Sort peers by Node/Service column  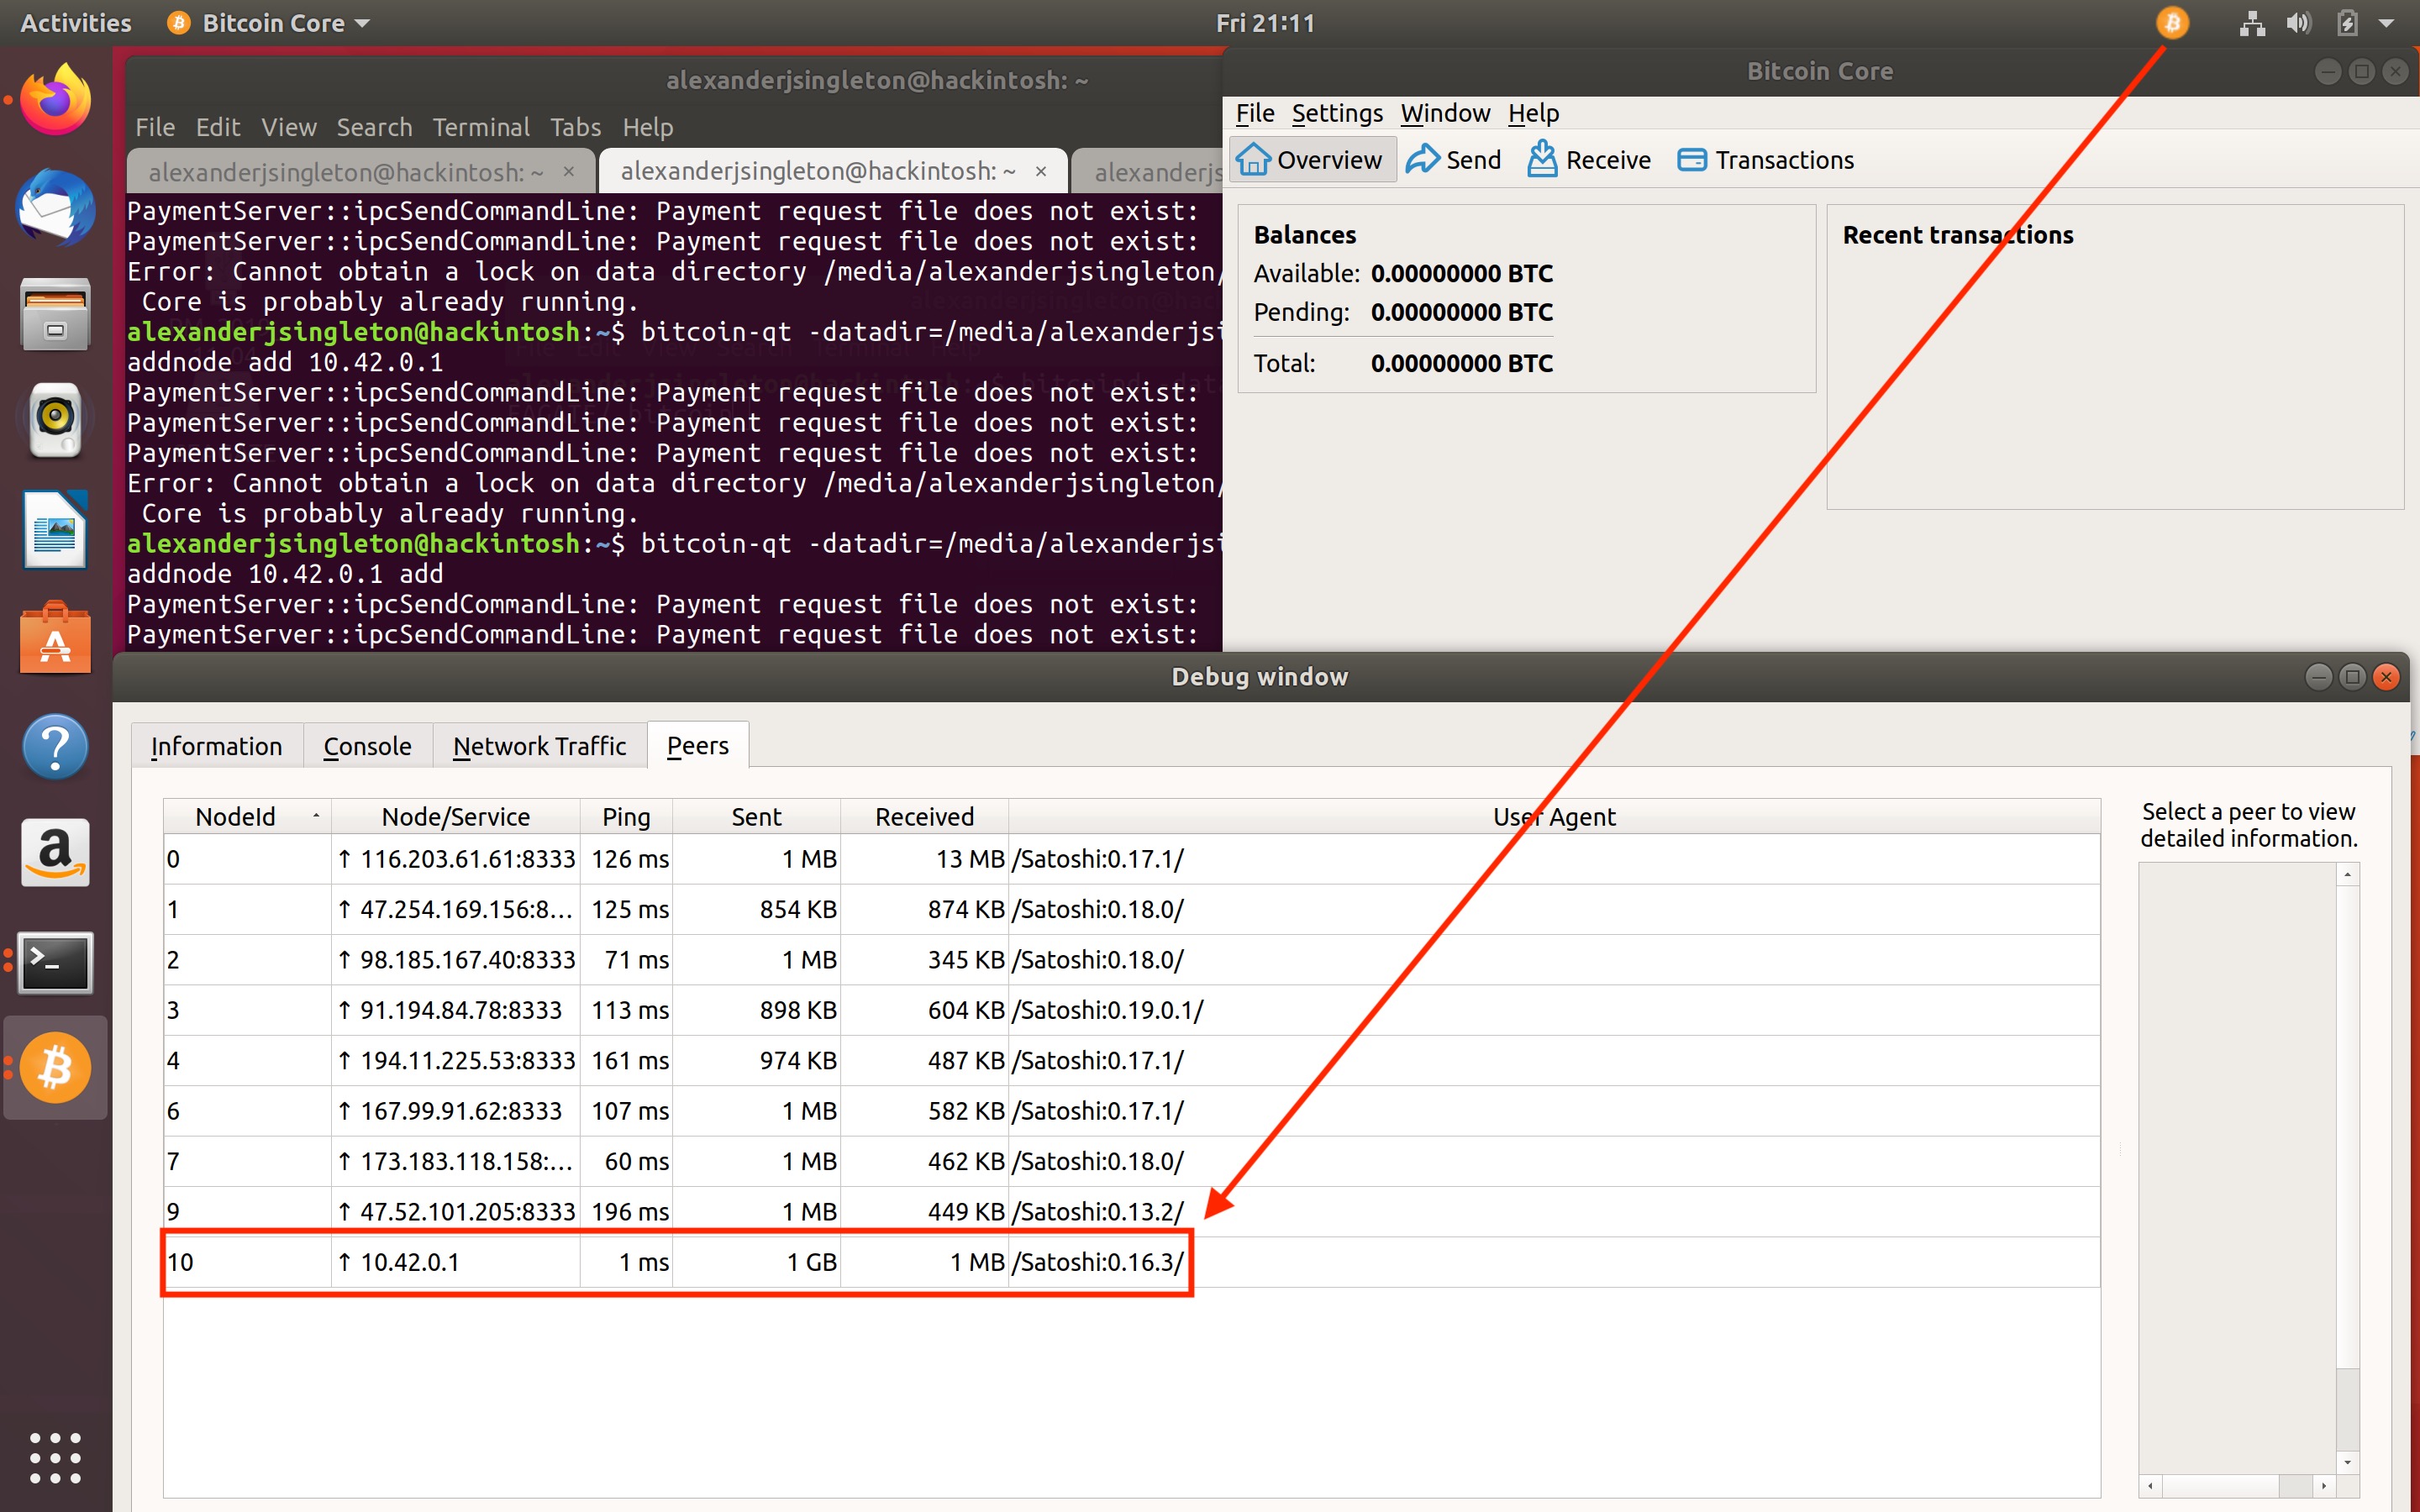click(x=456, y=816)
